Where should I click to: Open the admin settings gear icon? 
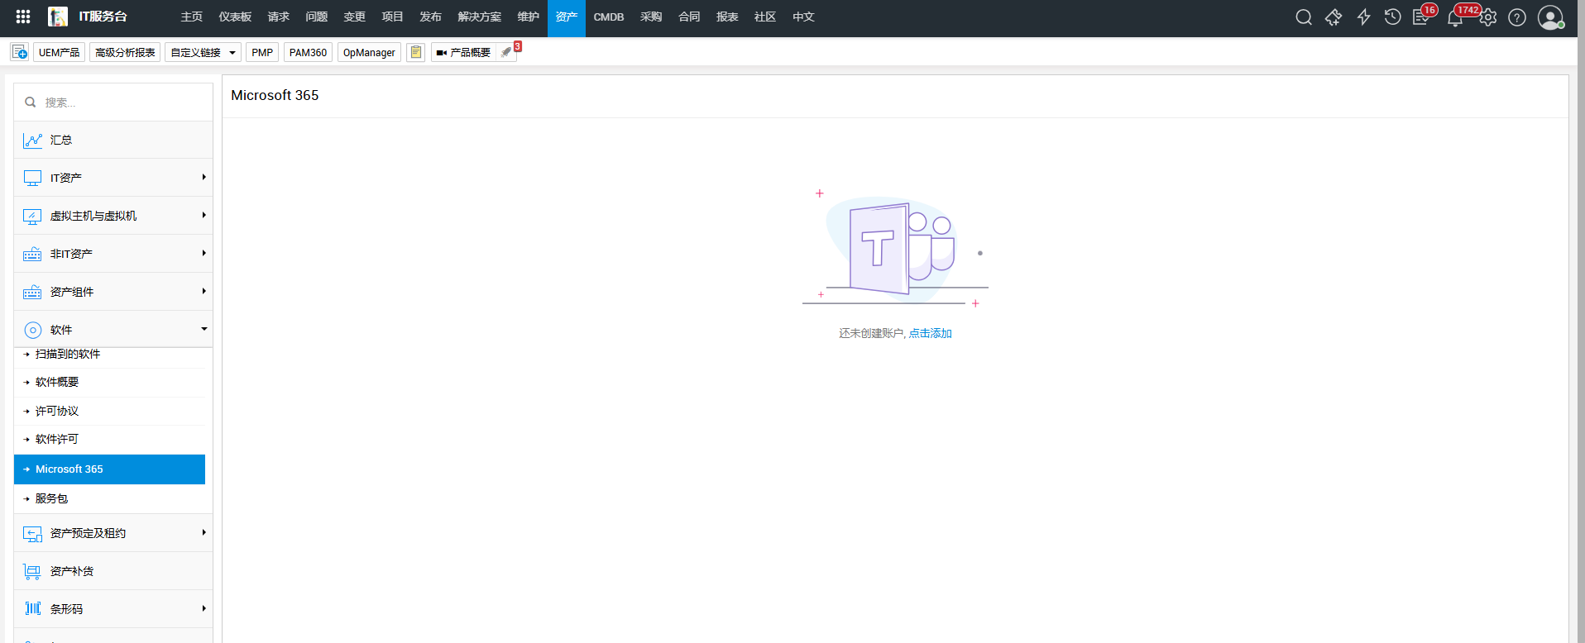tap(1488, 17)
